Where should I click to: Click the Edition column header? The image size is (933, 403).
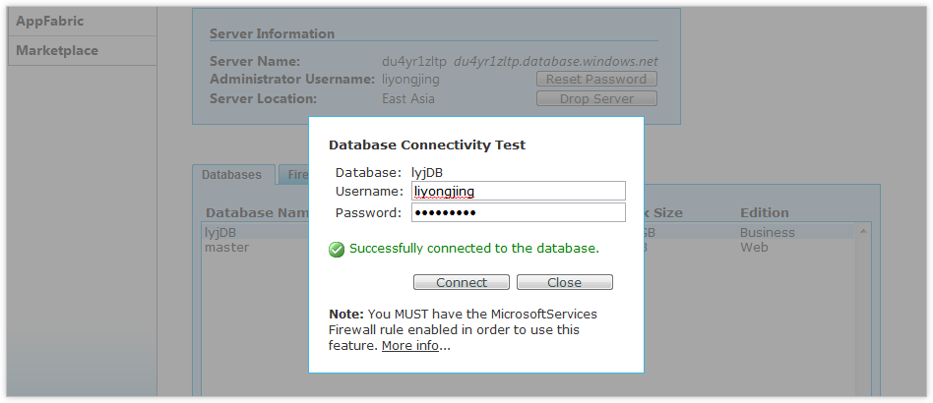click(x=765, y=212)
